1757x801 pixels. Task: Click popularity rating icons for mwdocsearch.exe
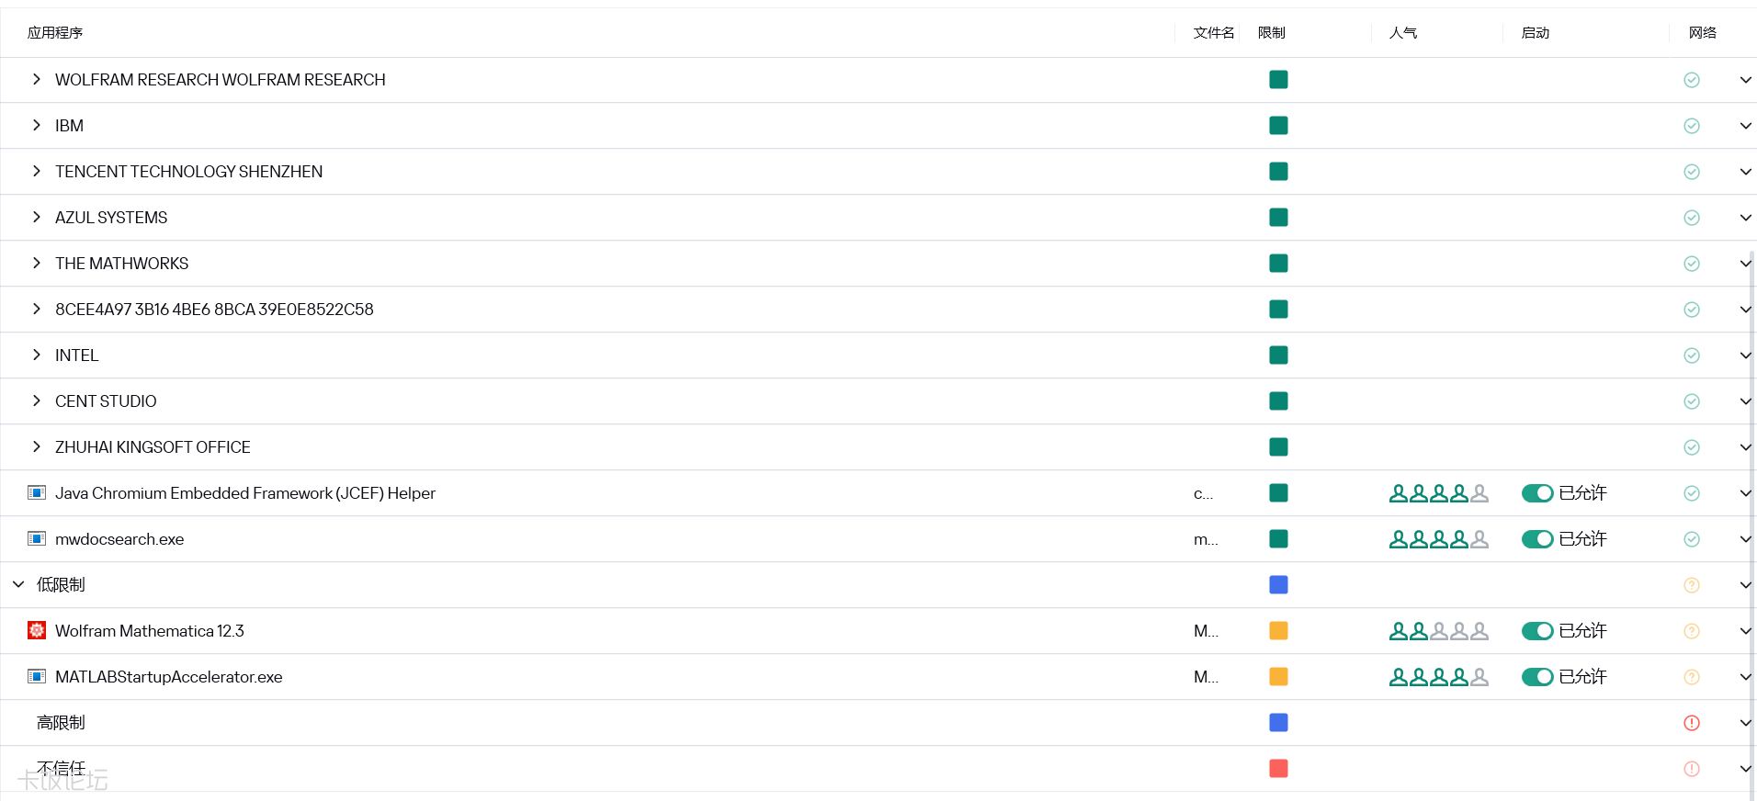pos(1438,539)
